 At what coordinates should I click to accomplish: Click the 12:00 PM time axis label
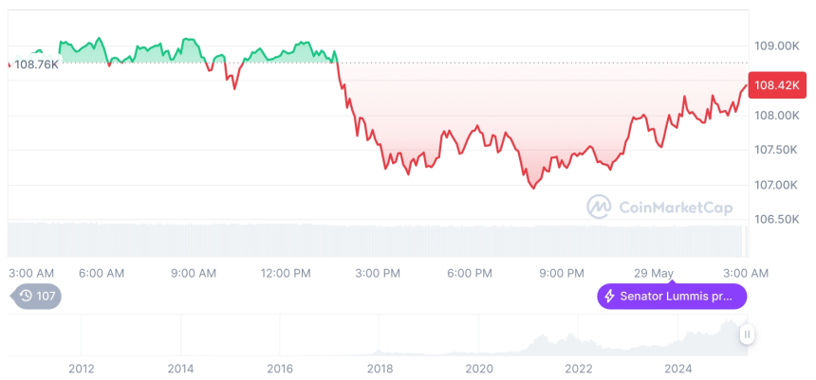[285, 273]
